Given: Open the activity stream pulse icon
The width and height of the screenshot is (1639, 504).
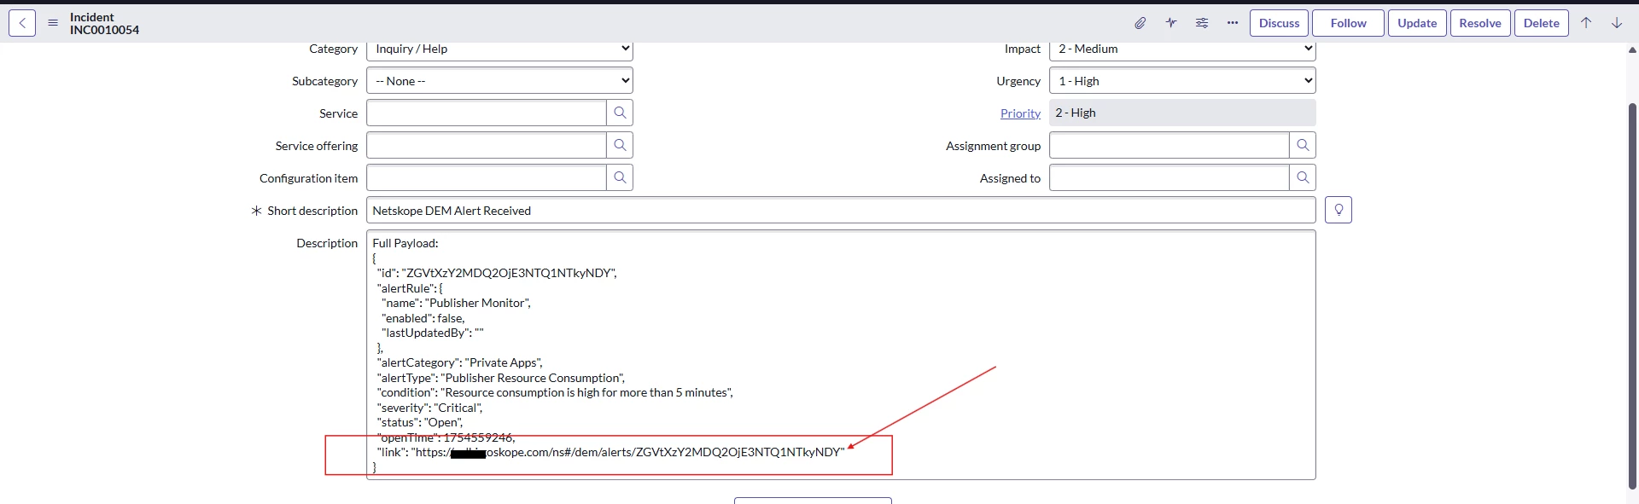Looking at the screenshot, I should tap(1171, 23).
